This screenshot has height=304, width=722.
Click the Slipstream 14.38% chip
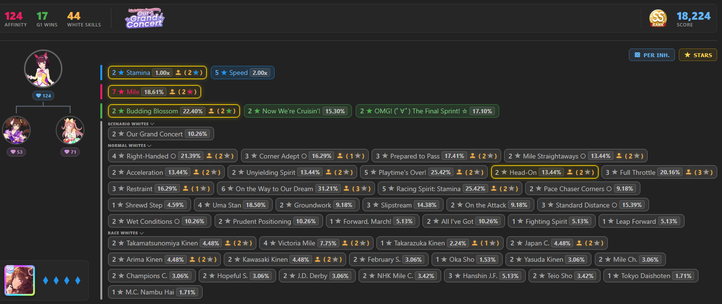[403, 205]
